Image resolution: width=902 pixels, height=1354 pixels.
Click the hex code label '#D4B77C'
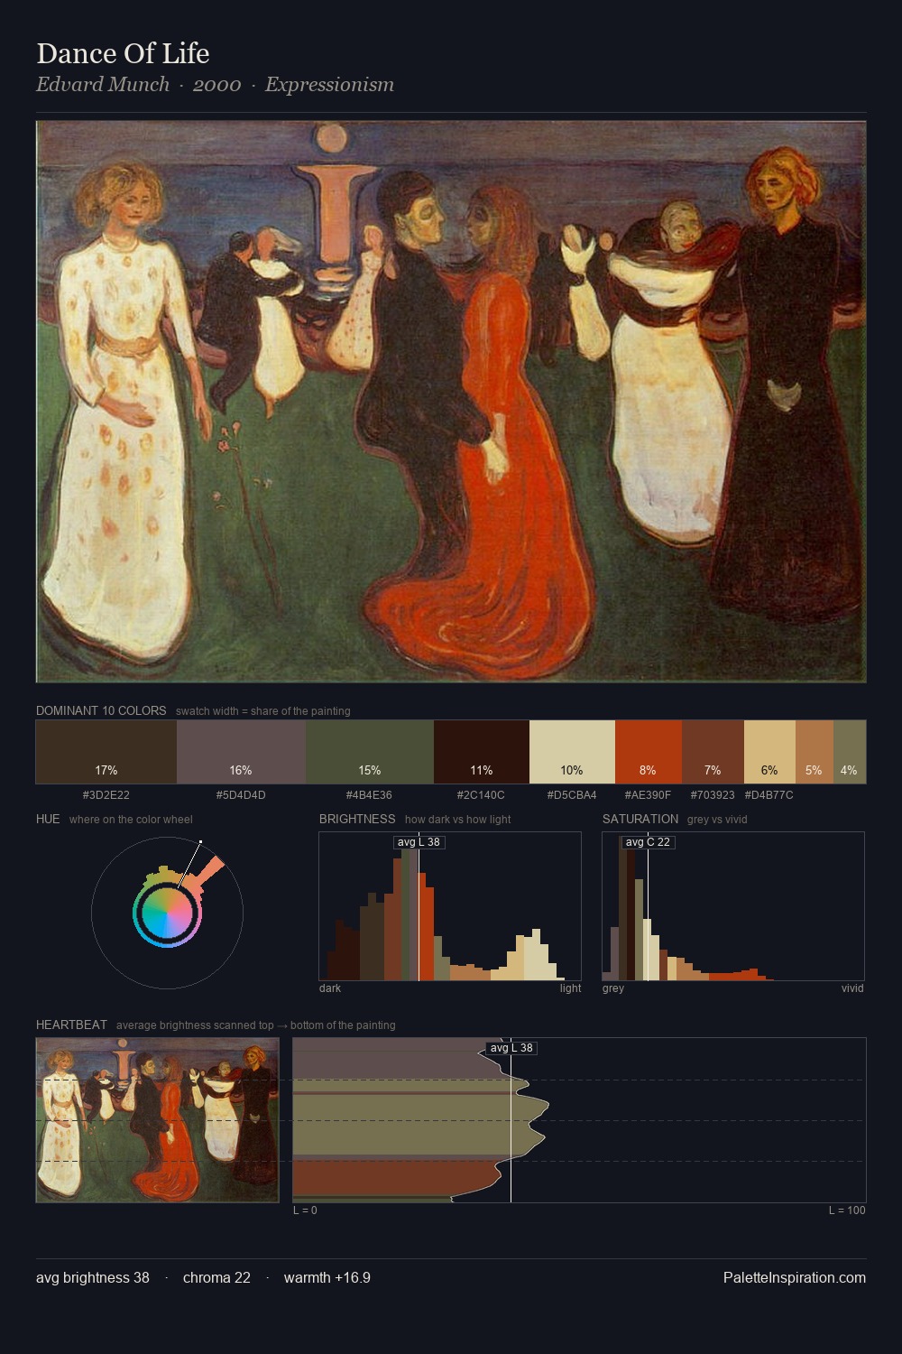769,795
